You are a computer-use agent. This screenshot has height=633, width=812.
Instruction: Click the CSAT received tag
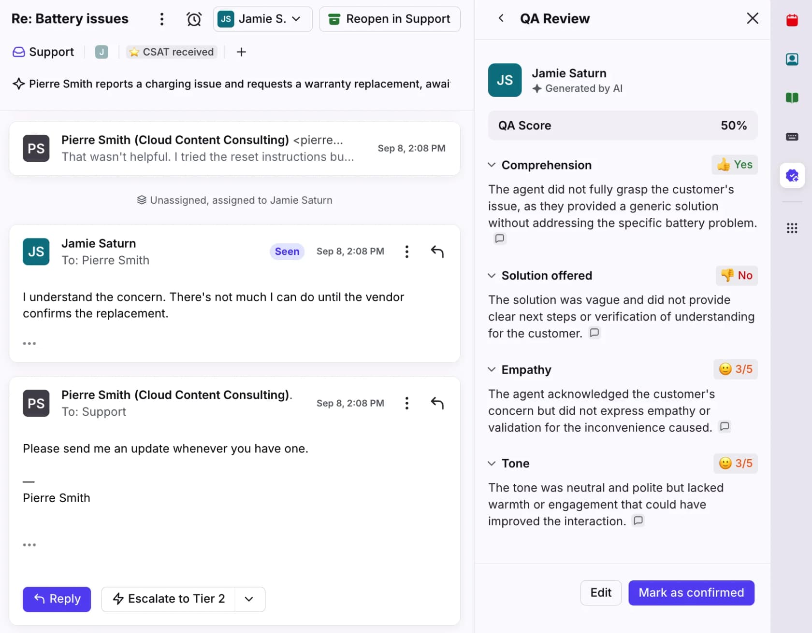click(172, 52)
